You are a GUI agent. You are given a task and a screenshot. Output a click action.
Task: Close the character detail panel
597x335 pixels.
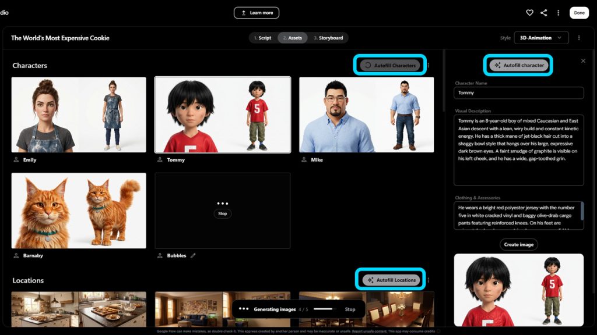[x=583, y=60]
